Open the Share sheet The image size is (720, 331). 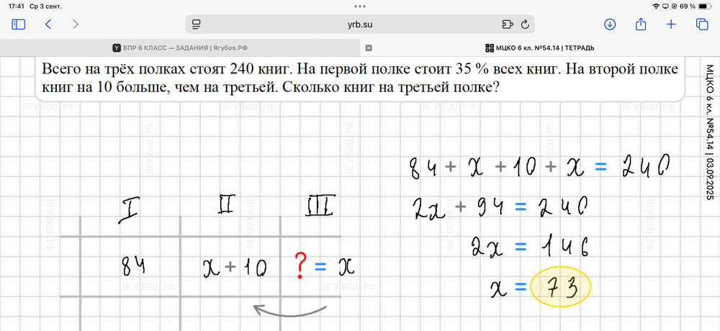[640, 24]
